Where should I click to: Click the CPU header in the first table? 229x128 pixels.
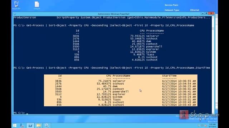[x=142, y=31]
